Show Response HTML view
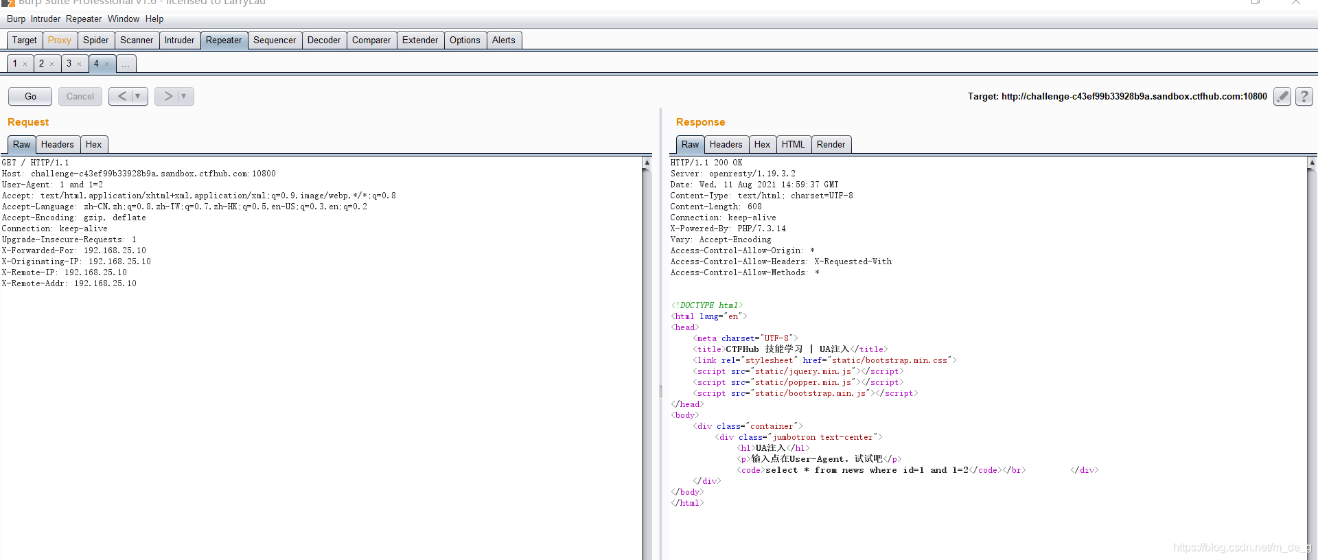Image resolution: width=1318 pixels, height=560 pixels. 793,145
